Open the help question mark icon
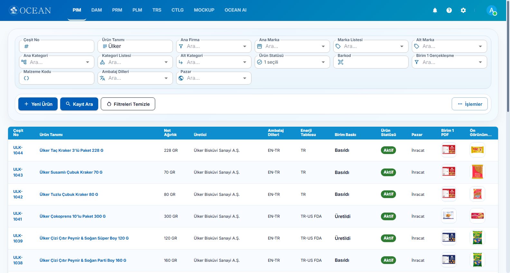 pos(449,10)
